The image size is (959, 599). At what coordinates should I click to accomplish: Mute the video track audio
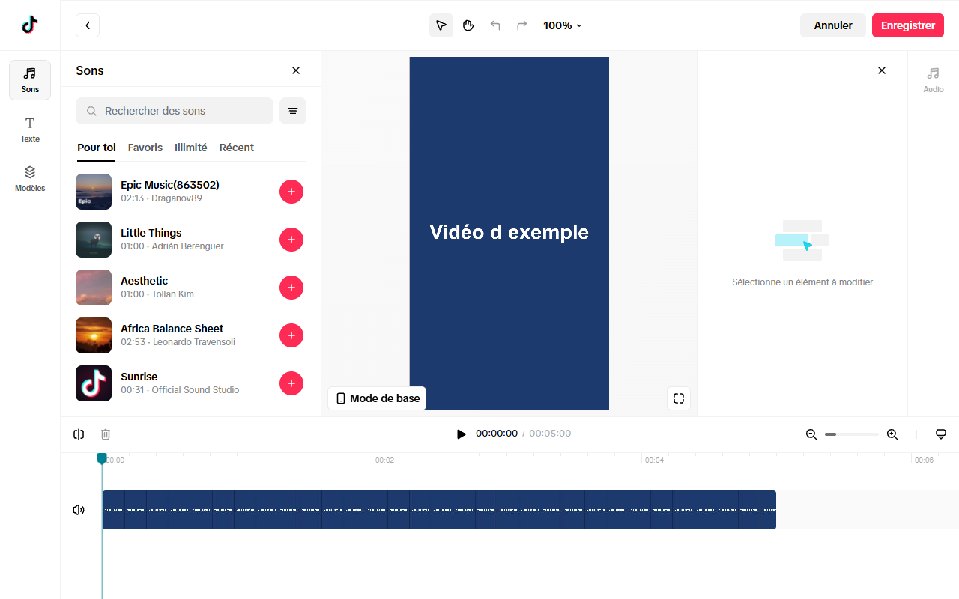(x=79, y=510)
